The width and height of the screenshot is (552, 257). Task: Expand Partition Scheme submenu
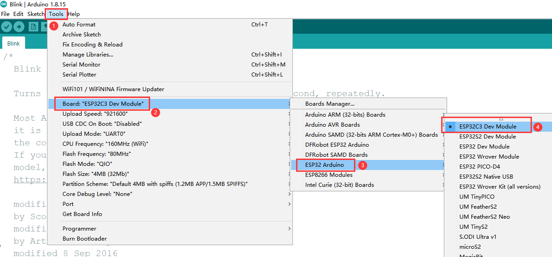(x=169, y=184)
